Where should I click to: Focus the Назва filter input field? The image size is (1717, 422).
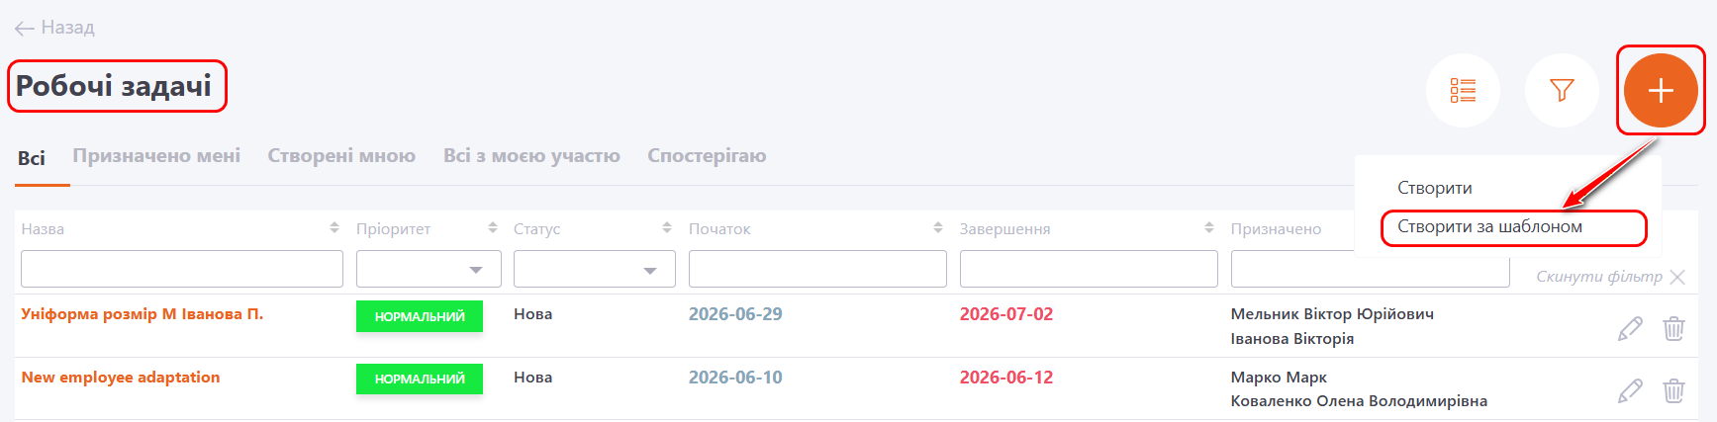tap(182, 269)
